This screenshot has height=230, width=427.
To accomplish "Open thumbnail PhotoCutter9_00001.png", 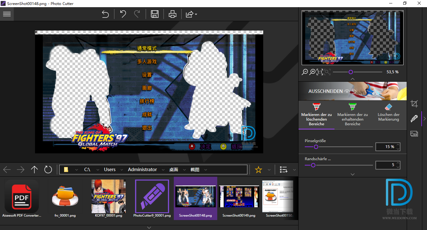I will point(152,199).
